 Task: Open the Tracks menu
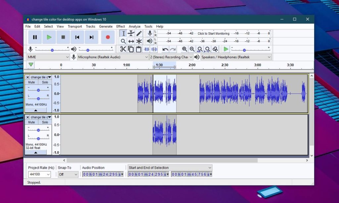point(91,26)
